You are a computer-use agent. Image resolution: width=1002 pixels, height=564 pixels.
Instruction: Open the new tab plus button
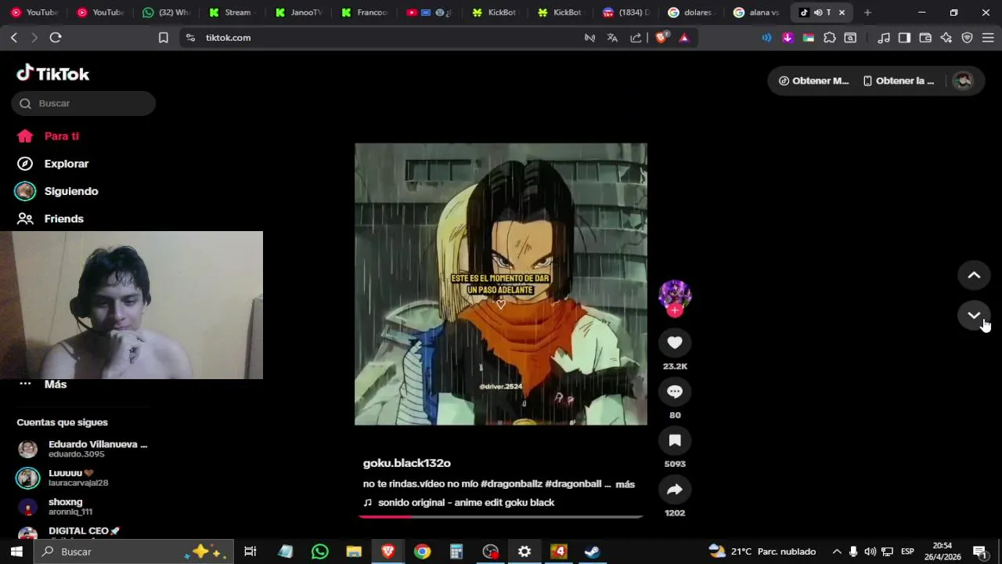[x=867, y=13]
